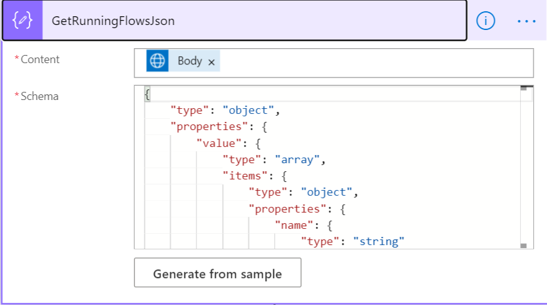Click the GetRunningFlowsJson action title
Image resolution: width=547 pixels, height=305 pixels.
113,21
